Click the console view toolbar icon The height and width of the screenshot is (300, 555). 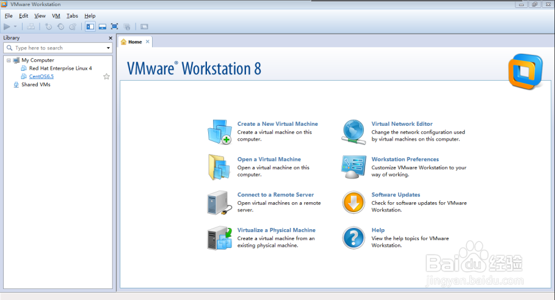(x=144, y=26)
